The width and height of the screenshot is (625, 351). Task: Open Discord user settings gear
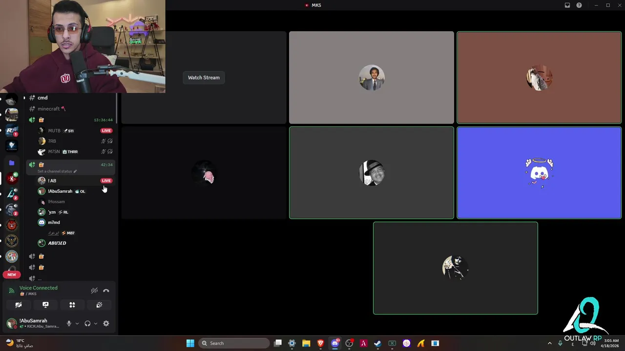106,323
